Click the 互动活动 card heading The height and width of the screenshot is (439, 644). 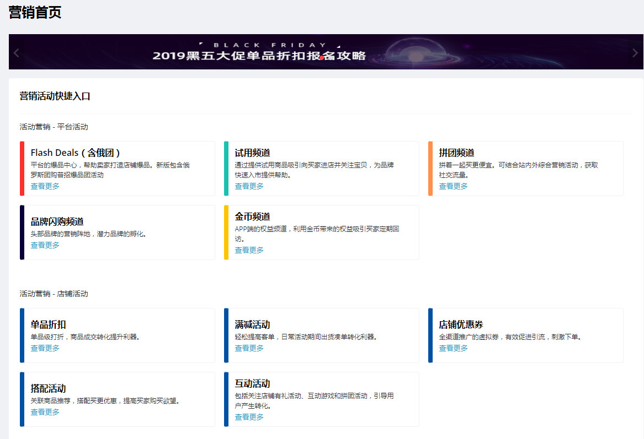click(253, 383)
